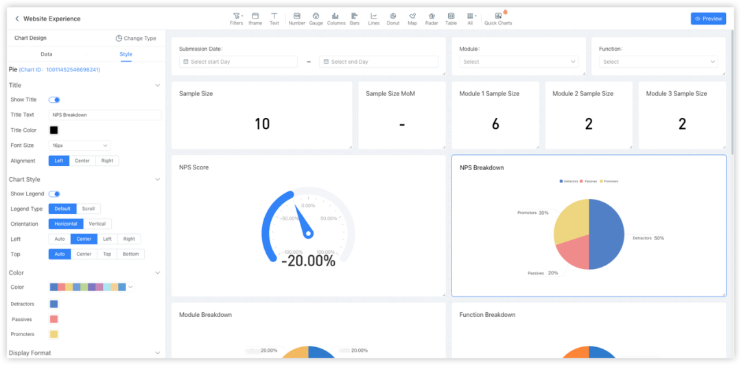Collapse the Chart Style section
This screenshot has width=741, height=365.
coord(157,180)
